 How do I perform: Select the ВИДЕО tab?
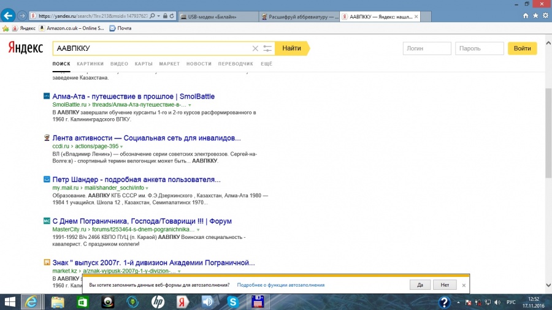(x=119, y=64)
